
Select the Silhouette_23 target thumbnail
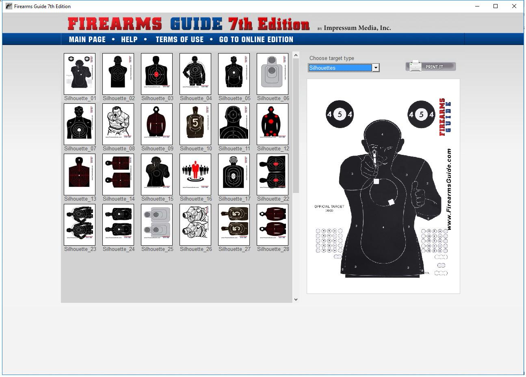tap(80, 225)
